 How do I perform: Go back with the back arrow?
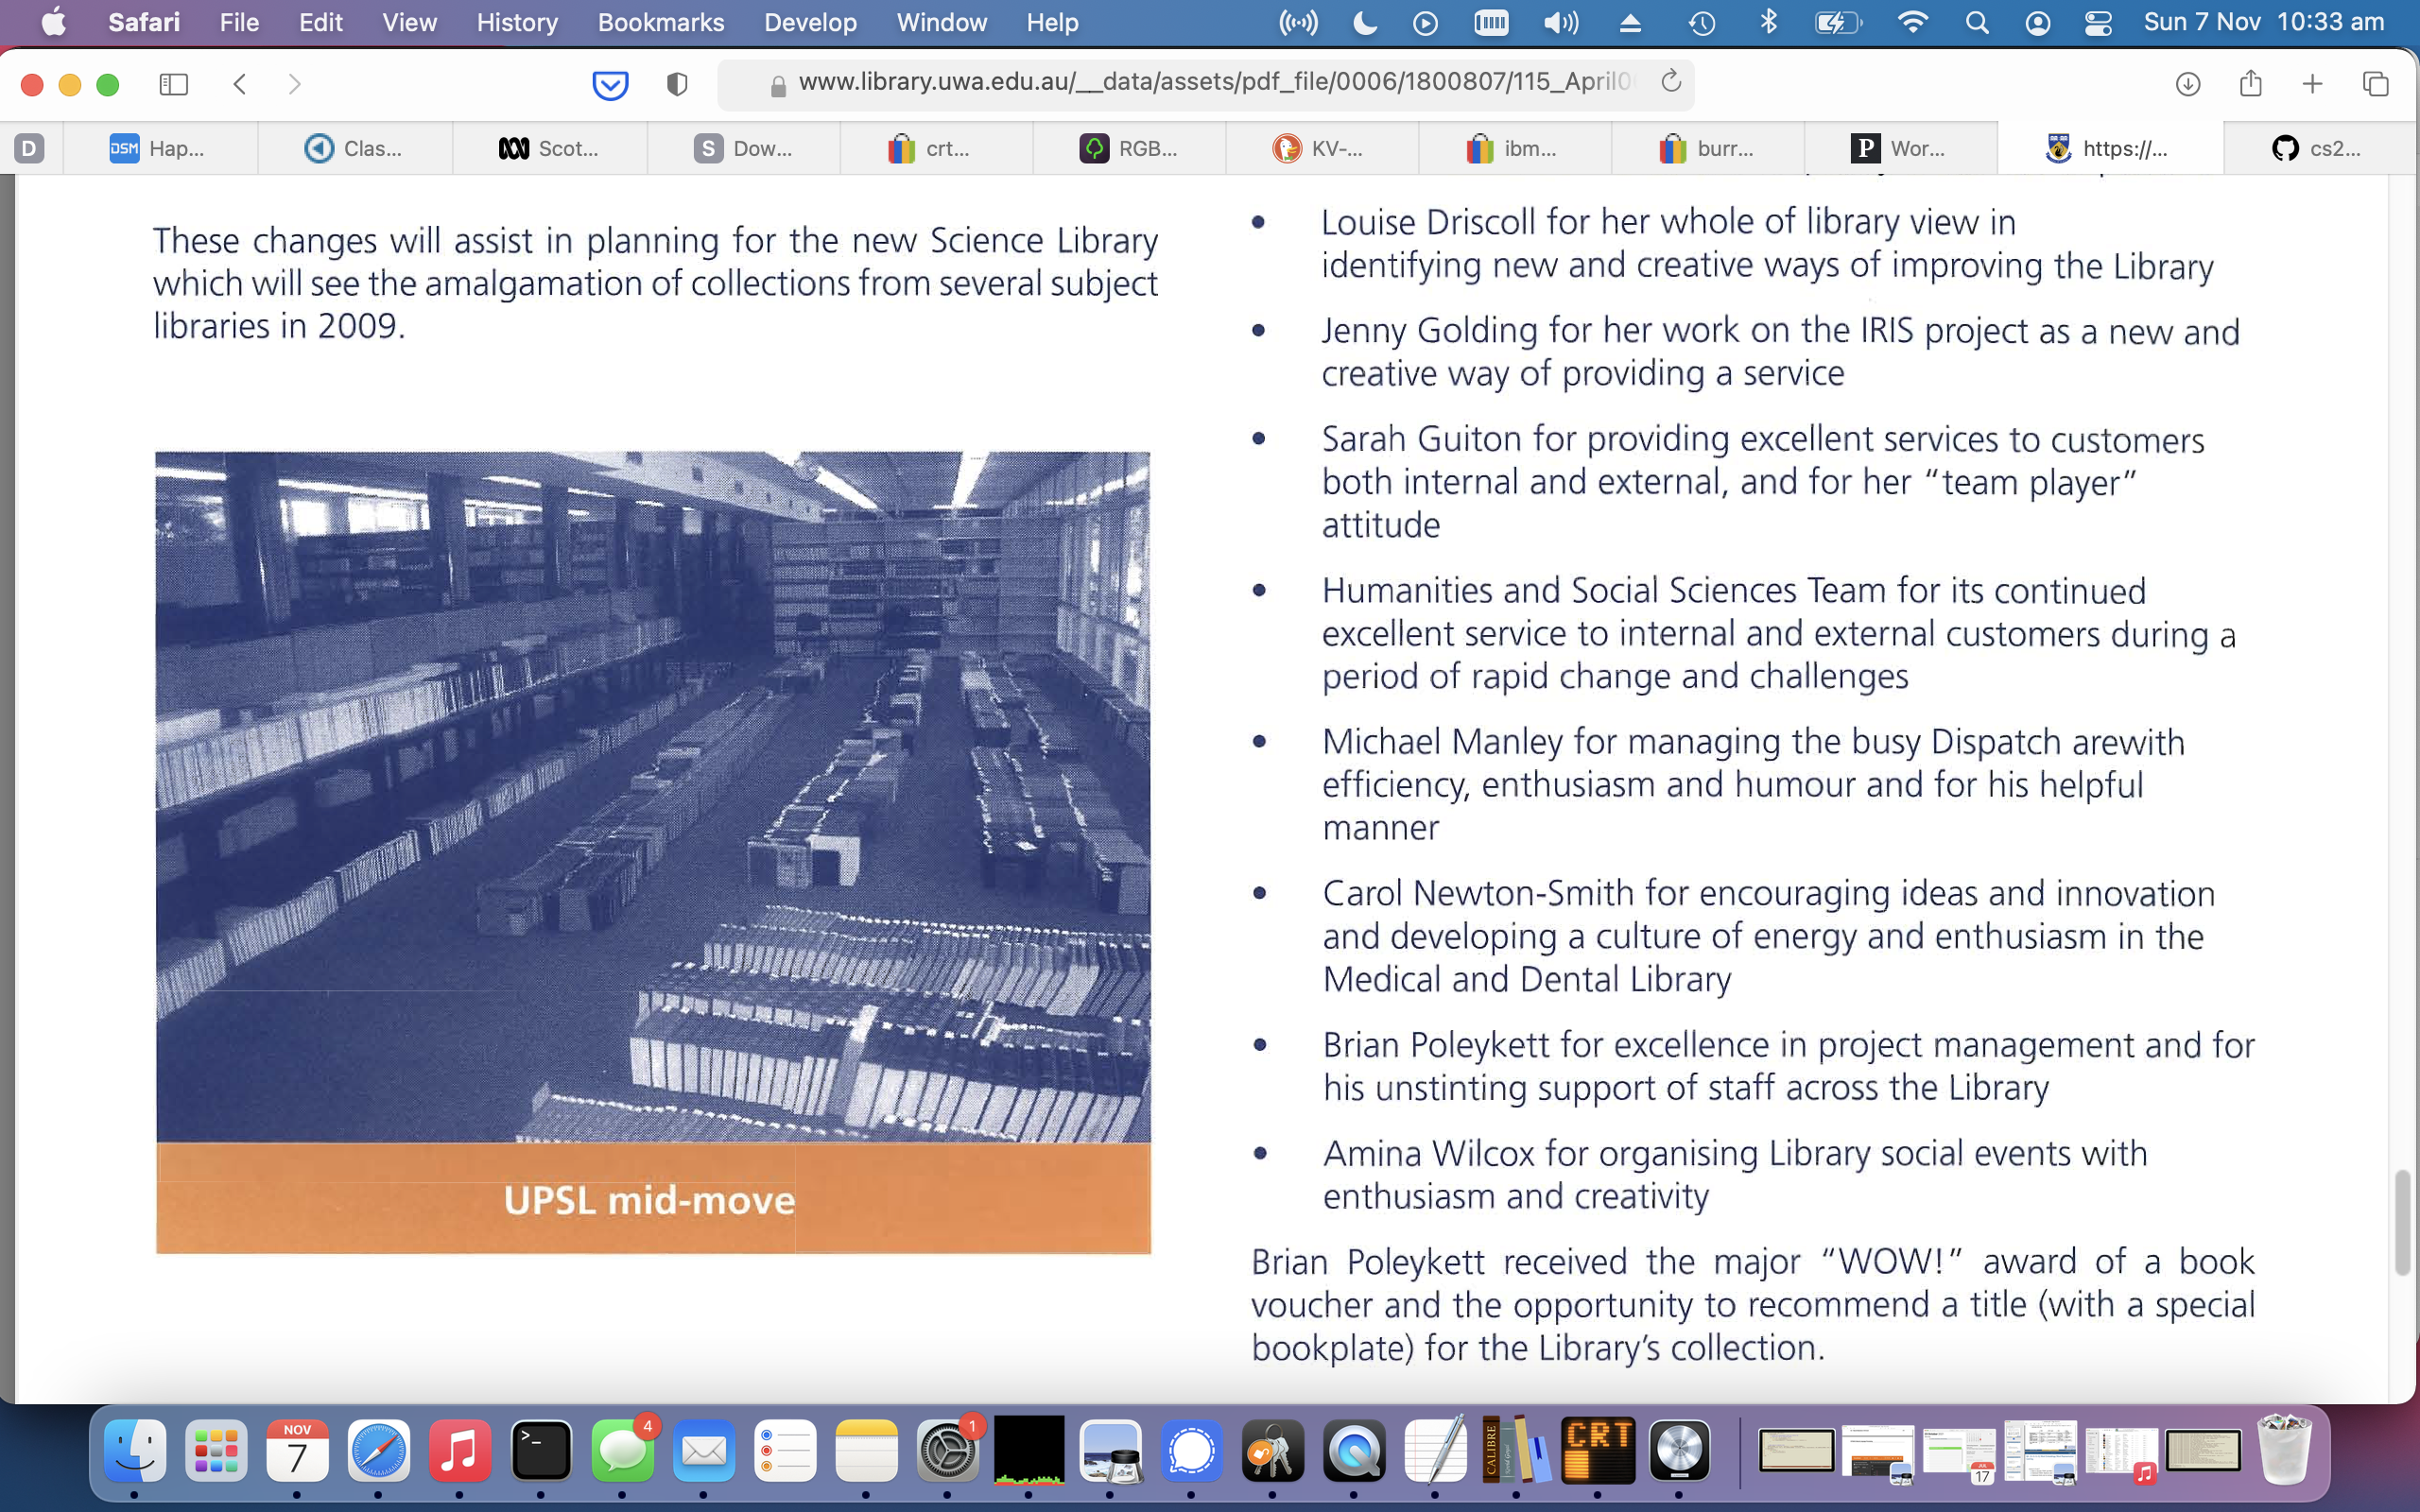pos(240,85)
